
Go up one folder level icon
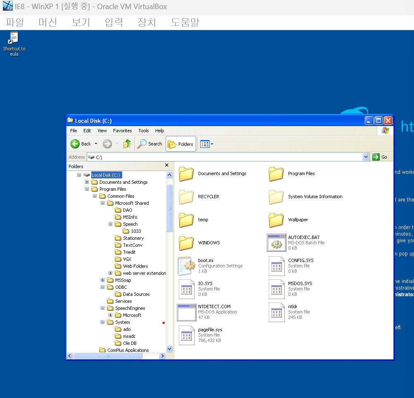click(127, 144)
